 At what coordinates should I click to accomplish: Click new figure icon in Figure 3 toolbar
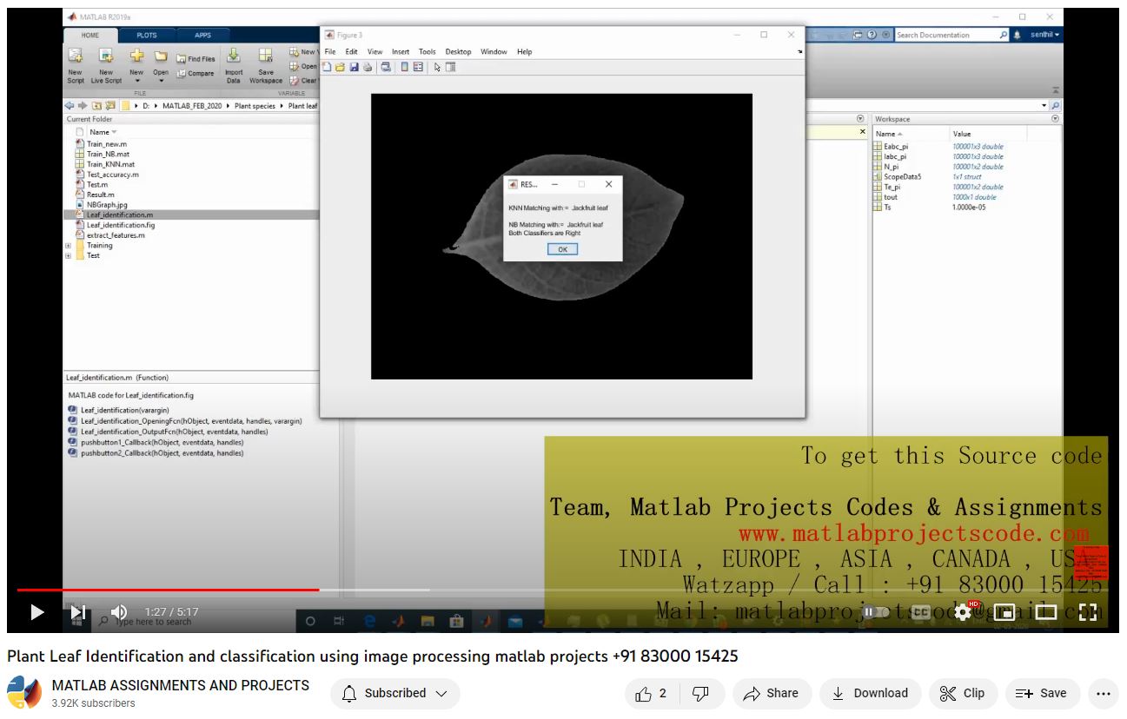[x=327, y=67]
